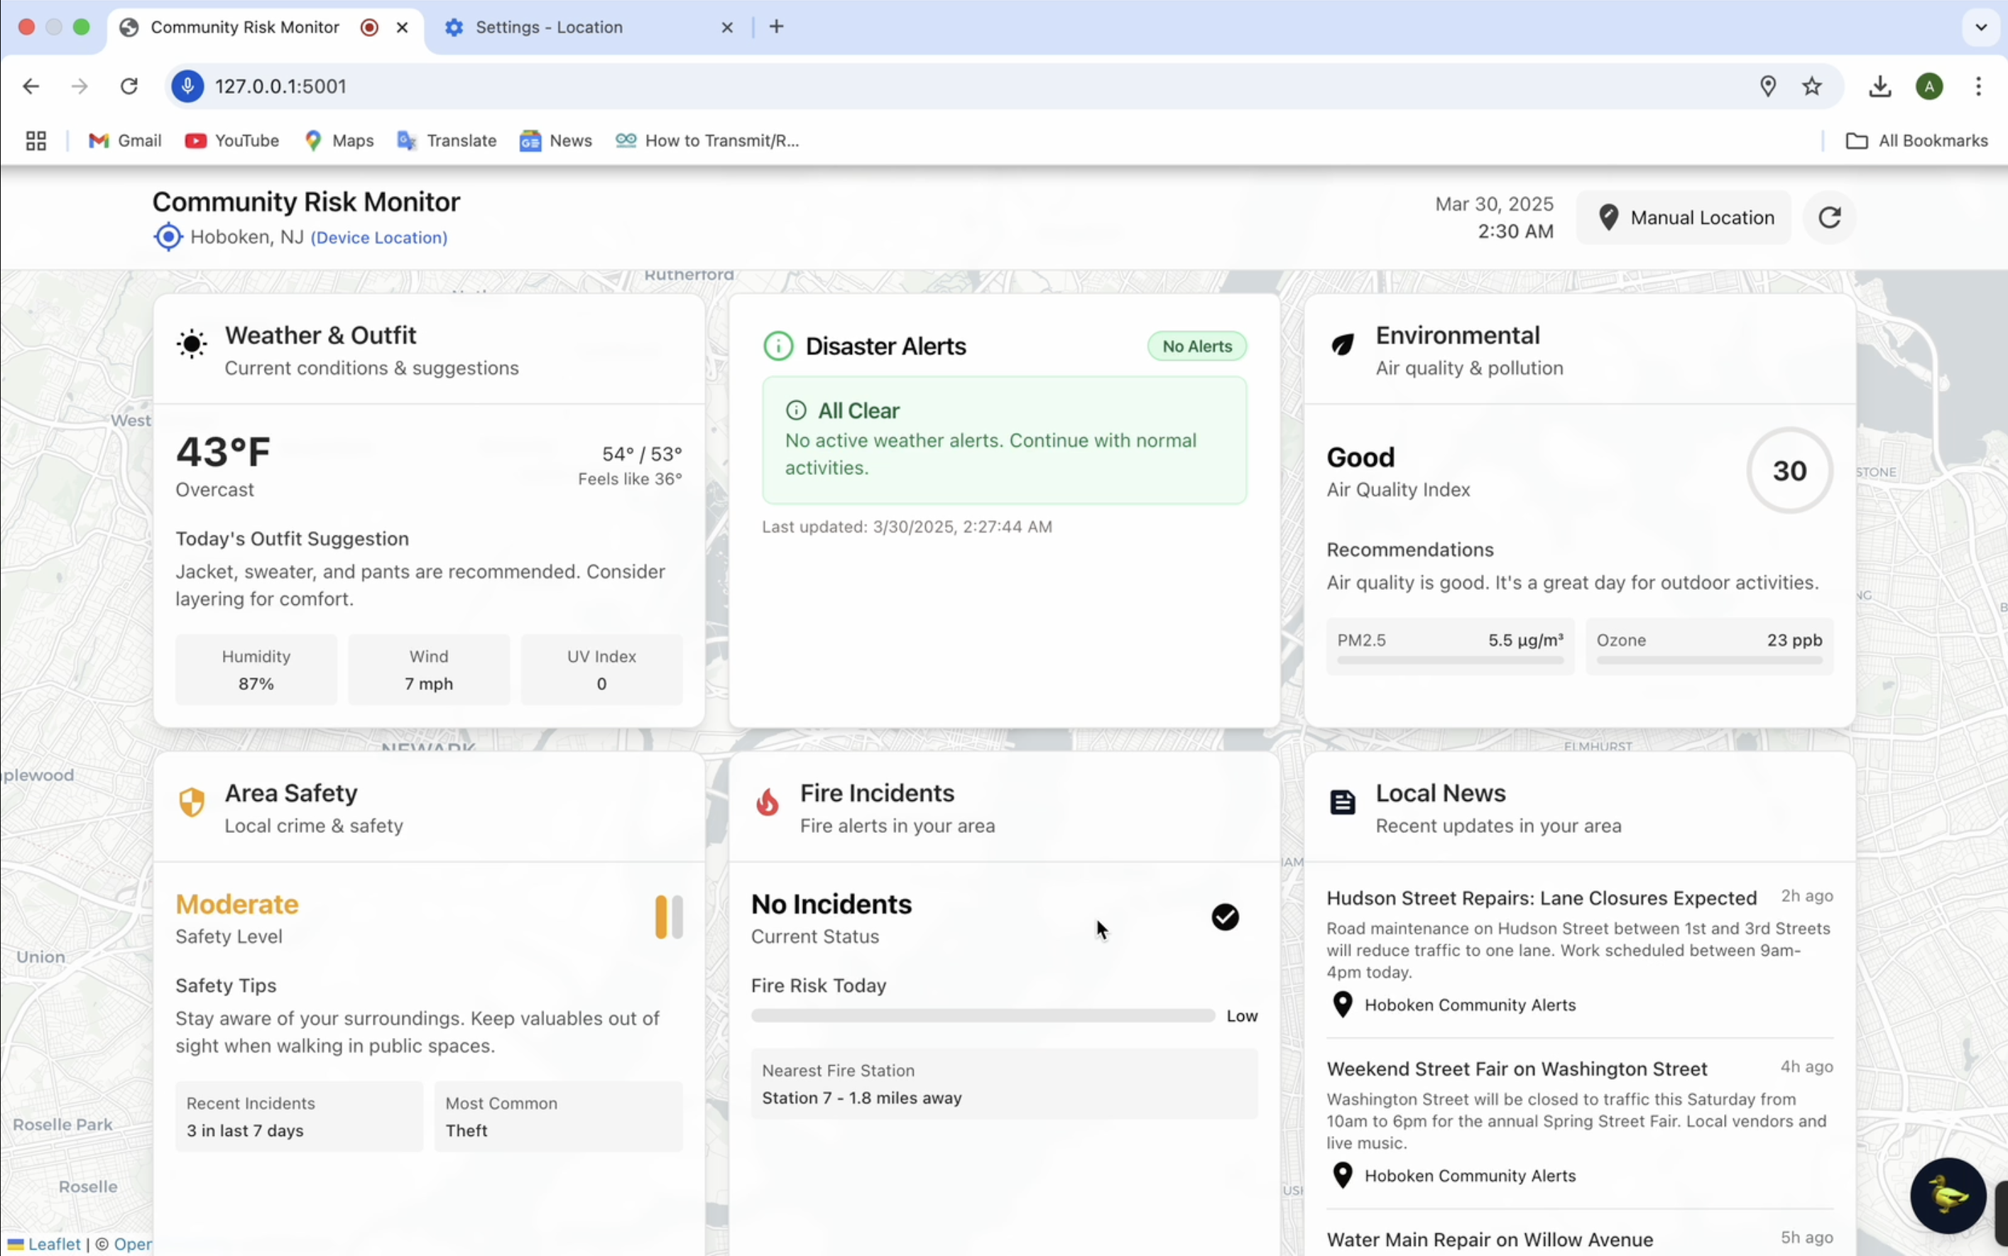The height and width of the screenshot is (1256, 2008).
Task: Click the address bar showing 127.0.0.1:5001
Action: pyautogui.click(x=280, y=87)
